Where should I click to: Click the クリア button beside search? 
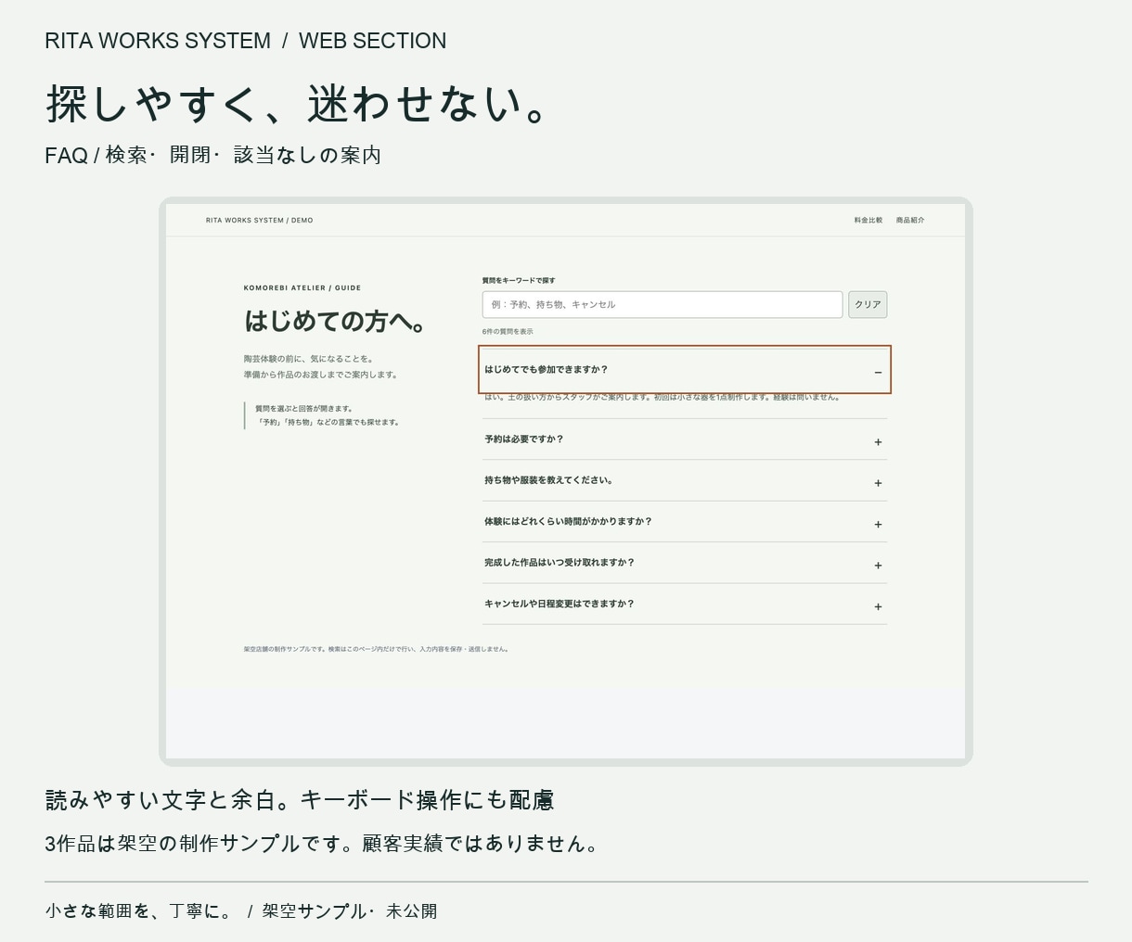(868, 304)
